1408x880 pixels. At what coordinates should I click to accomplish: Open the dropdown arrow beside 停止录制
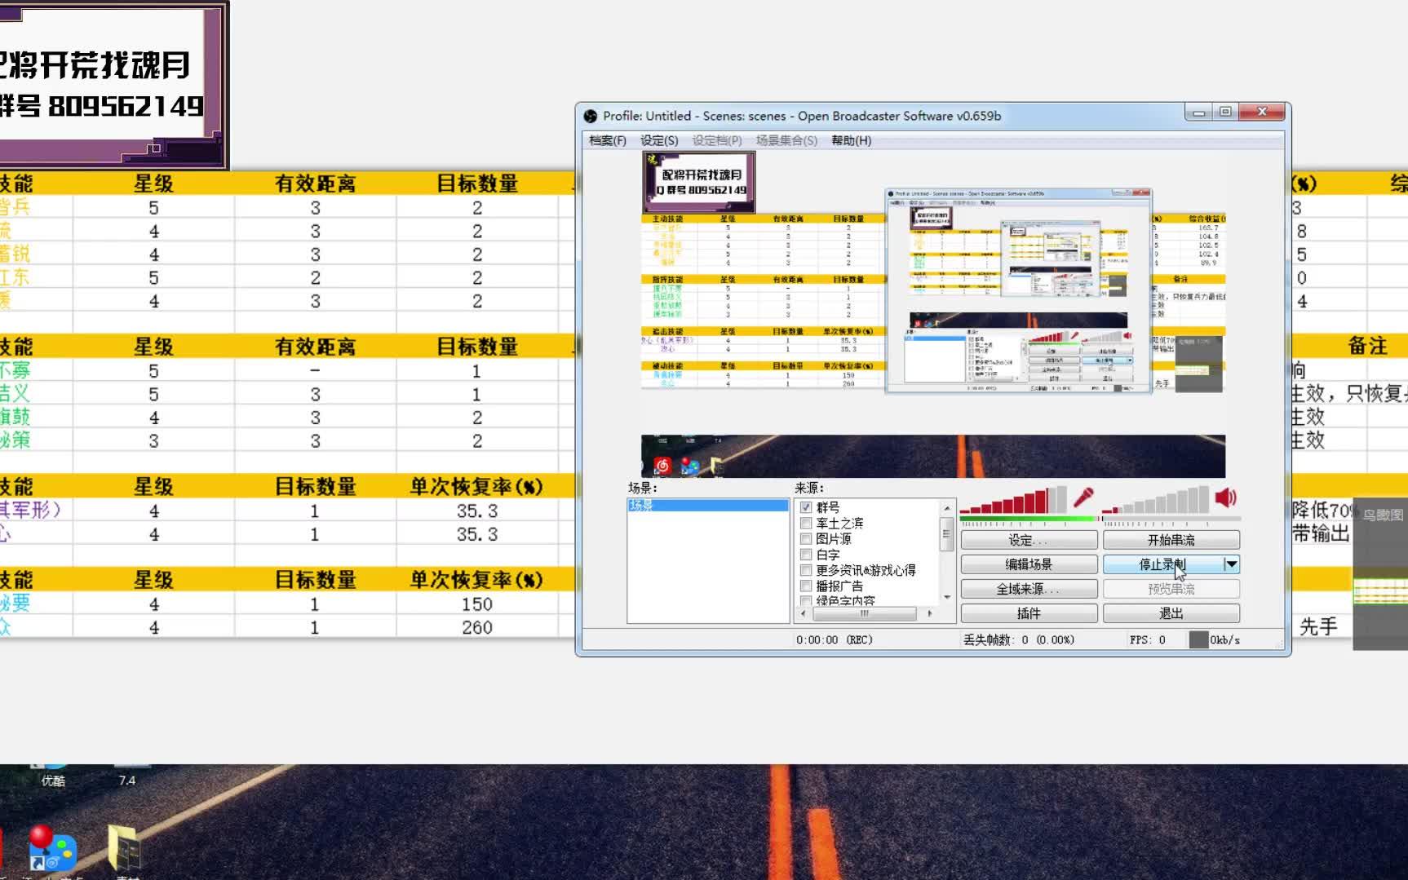1231,564
